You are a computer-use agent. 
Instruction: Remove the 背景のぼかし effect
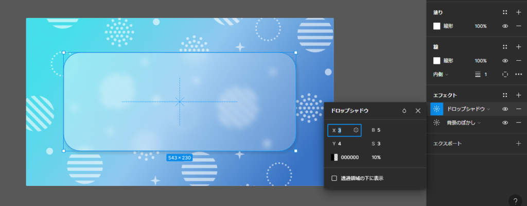tap(519, 123)
